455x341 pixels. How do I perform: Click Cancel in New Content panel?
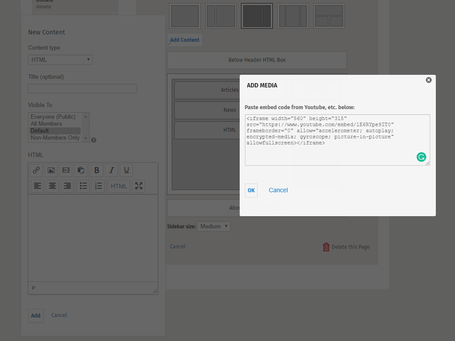point(59,315)
